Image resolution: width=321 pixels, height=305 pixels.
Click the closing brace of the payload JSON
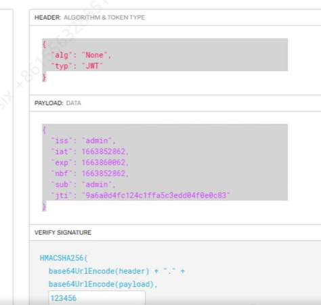point(44,206)
